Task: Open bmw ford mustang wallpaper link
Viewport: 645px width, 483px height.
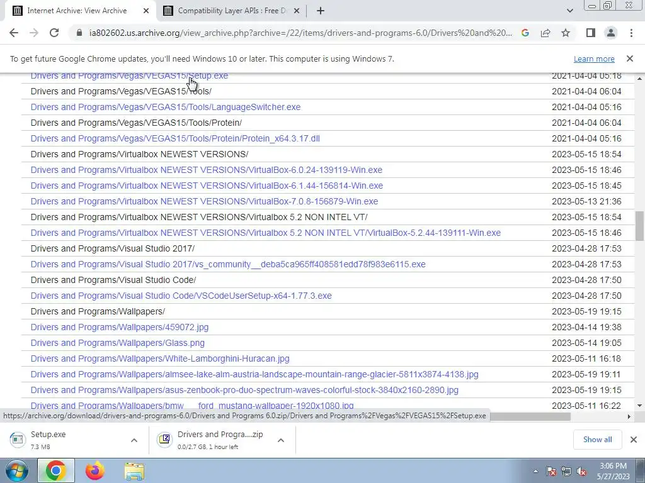Action: (192, 405)
